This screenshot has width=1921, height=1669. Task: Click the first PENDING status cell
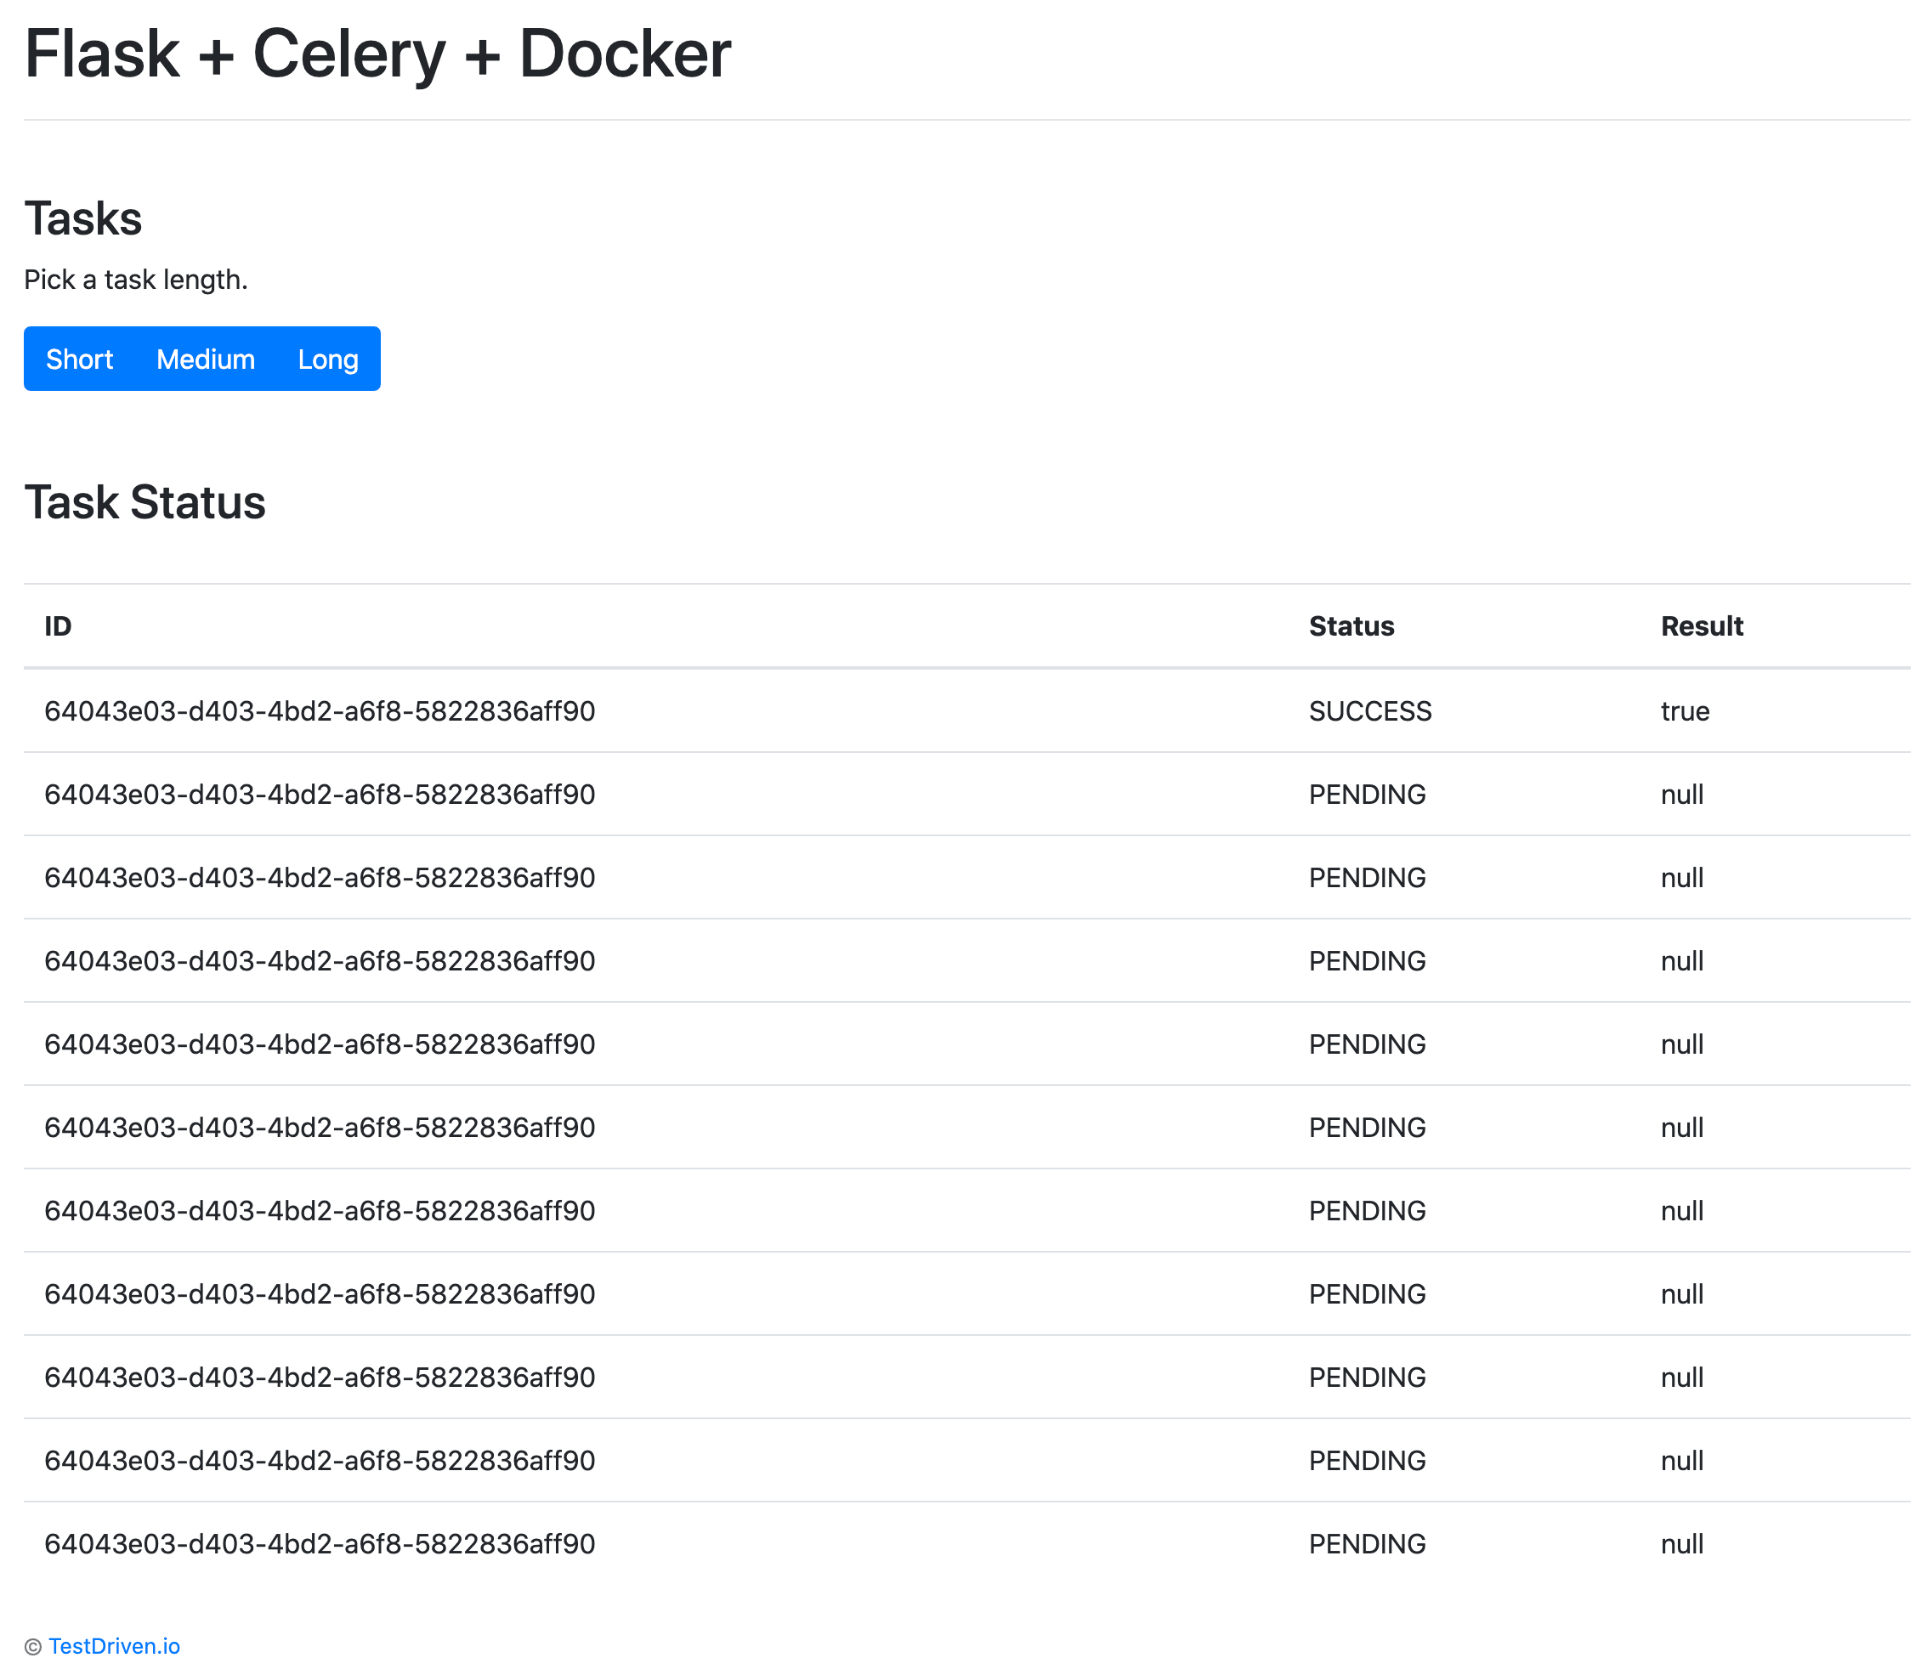1367,794
